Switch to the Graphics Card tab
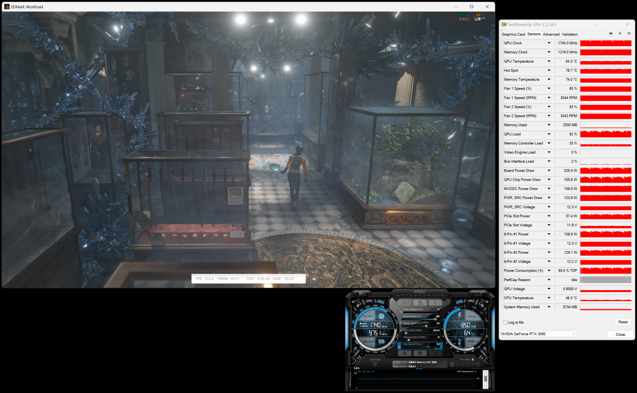637x393 pixels. click(x=513, y=34)
